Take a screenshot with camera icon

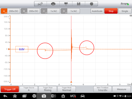click(44, 96)
